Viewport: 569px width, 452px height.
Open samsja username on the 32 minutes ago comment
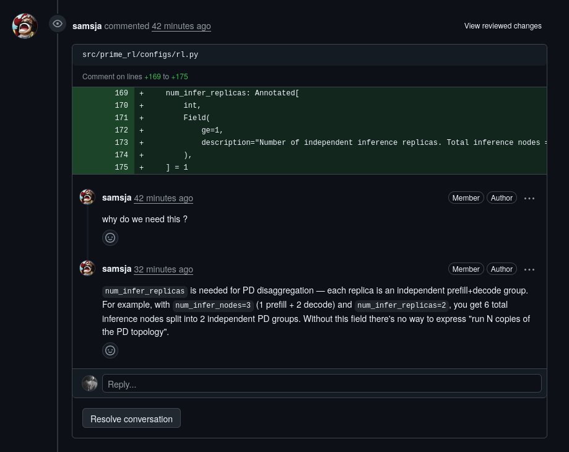(116, 269)
